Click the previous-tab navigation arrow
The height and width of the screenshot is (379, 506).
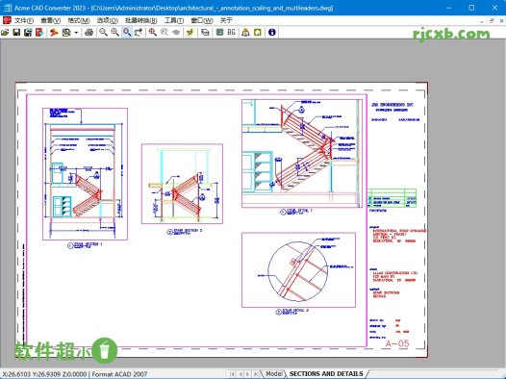240,374
